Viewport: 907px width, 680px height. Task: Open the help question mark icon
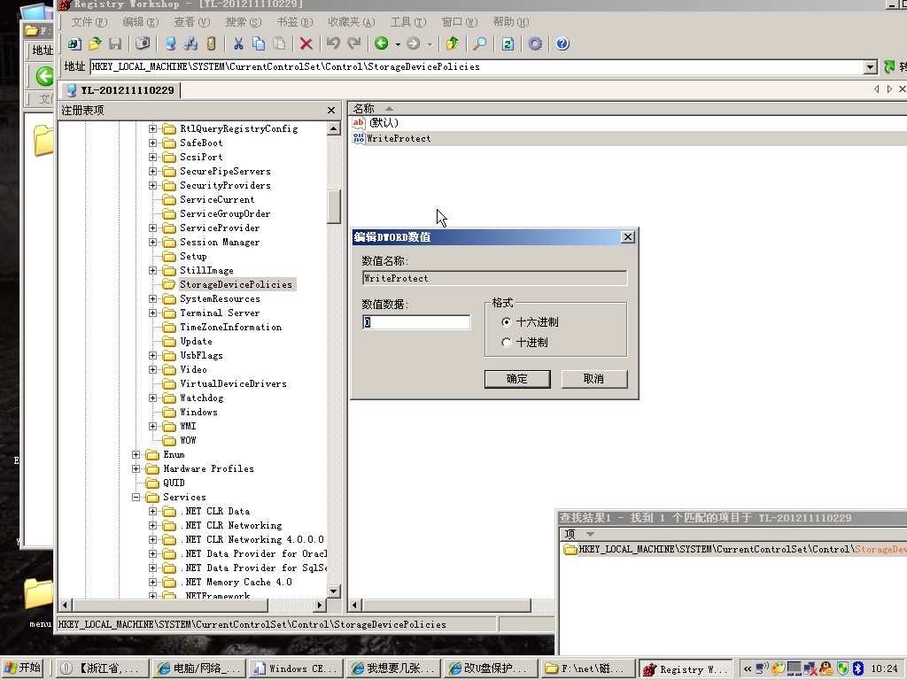pos(562,43)
